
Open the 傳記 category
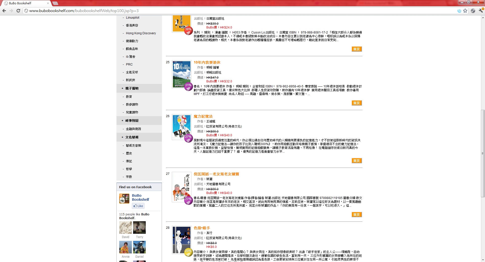pyautogui.click(x=129, y=161)
